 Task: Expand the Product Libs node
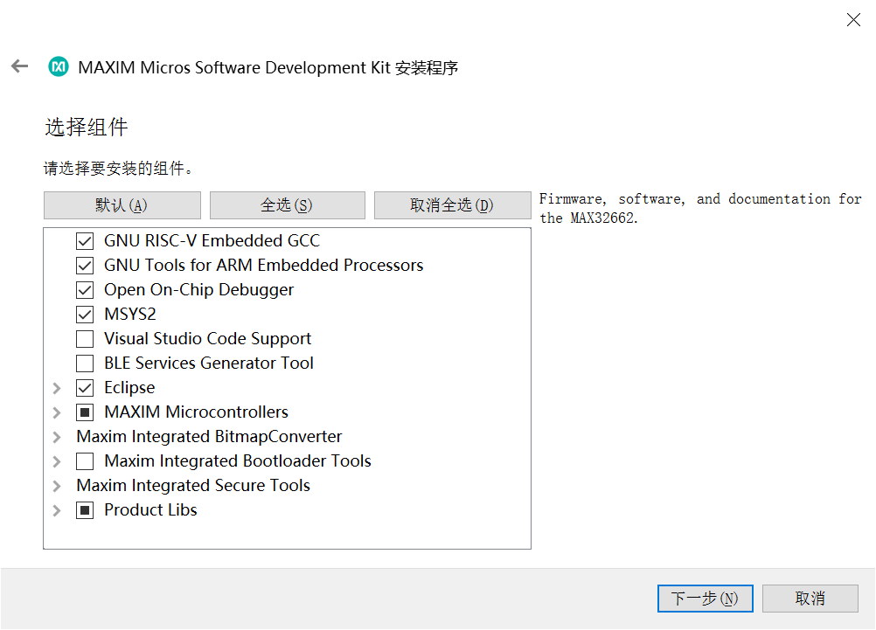tap(57, 510)
